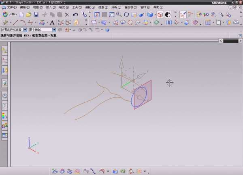Open the 整个装配 selection scope dropdown
This screenshot has height=175, width=243.
pos(54,29)
